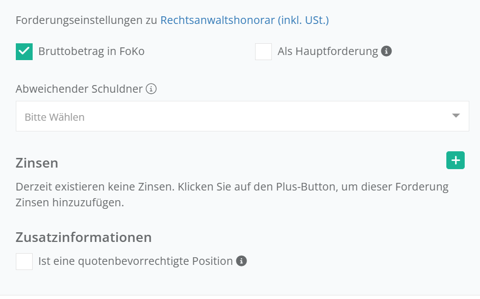Click the Abweichender Schuldner field label

(x=79, y=89)
